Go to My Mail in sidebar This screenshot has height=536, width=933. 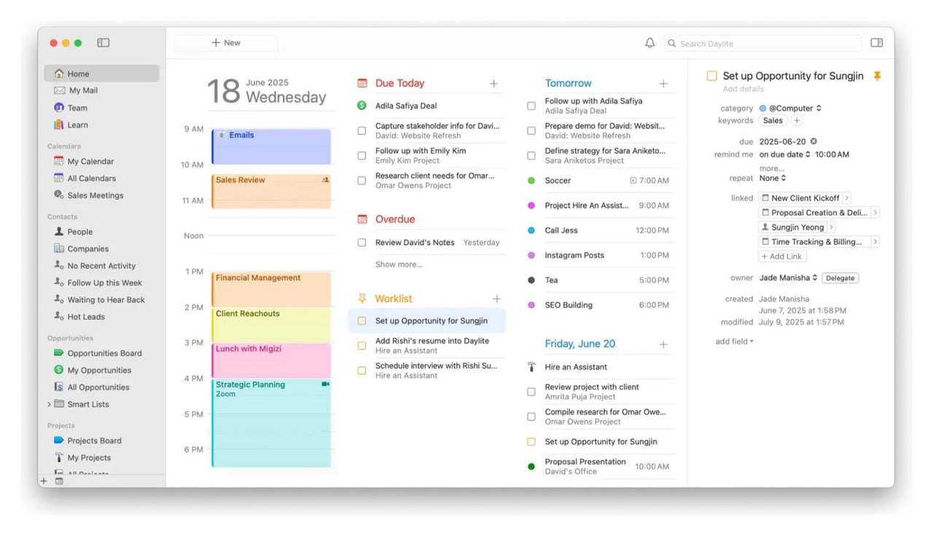click(x=83, y=90)
